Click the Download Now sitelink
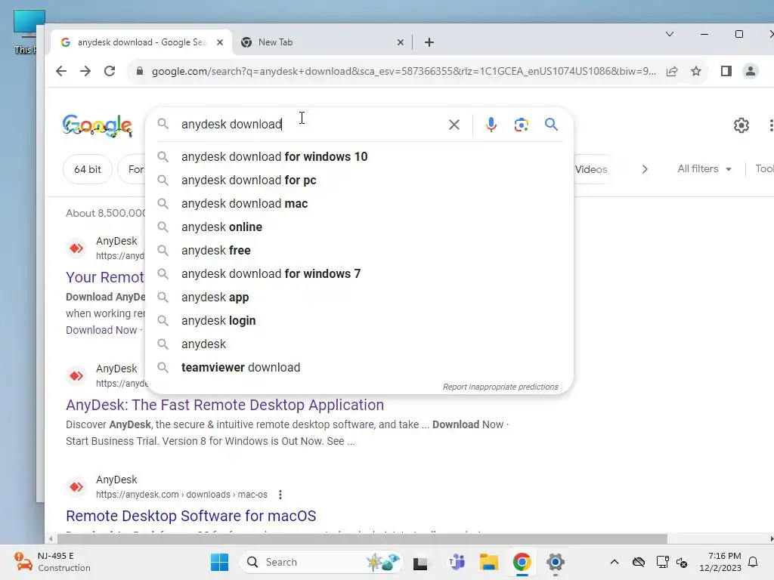 (x=101, y=330)
